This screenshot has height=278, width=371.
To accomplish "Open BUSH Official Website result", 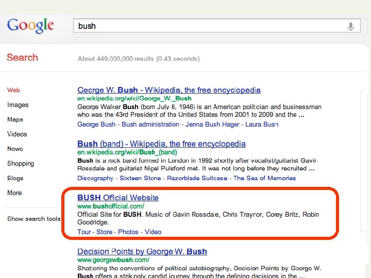I will tap(118, 198).
